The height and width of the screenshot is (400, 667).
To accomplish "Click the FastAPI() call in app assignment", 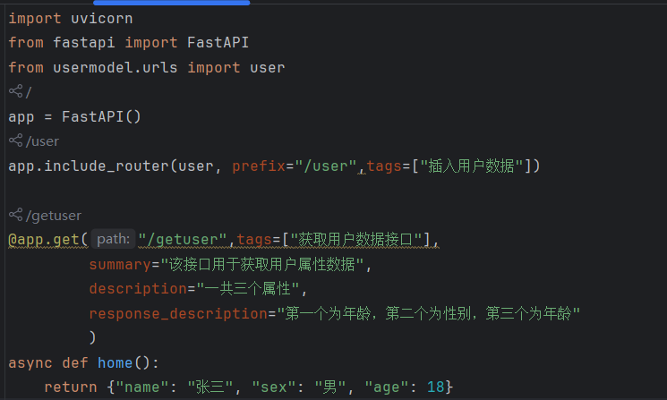I will pos(101,116).
